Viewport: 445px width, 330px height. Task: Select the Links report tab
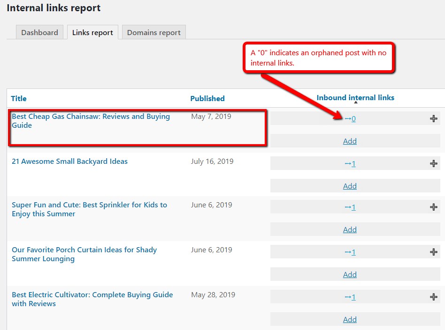[x=92, y=32]
